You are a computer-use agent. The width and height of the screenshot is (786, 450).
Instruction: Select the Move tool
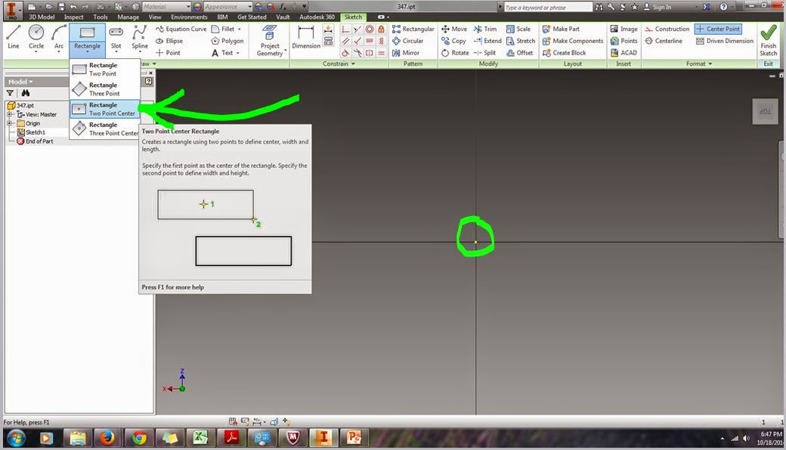453,29
